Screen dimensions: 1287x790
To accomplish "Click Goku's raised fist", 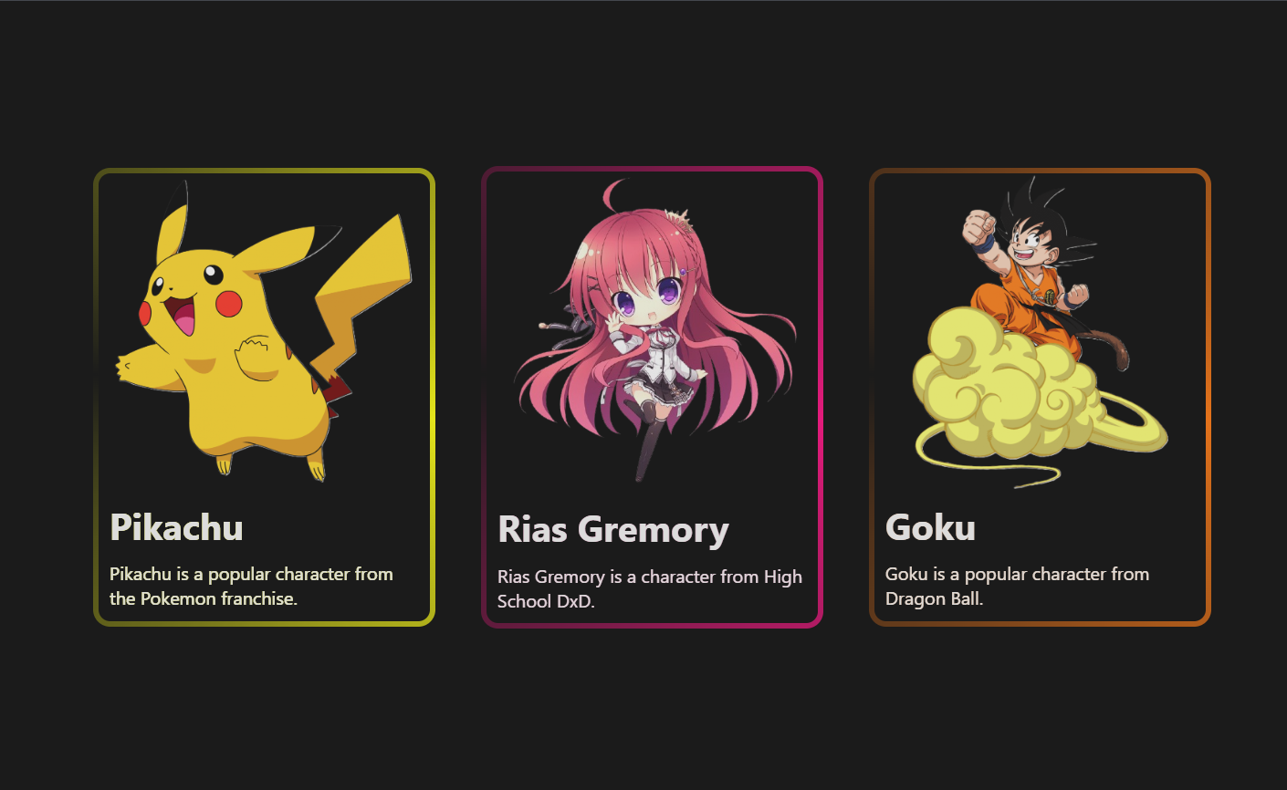I will (979, 226).
